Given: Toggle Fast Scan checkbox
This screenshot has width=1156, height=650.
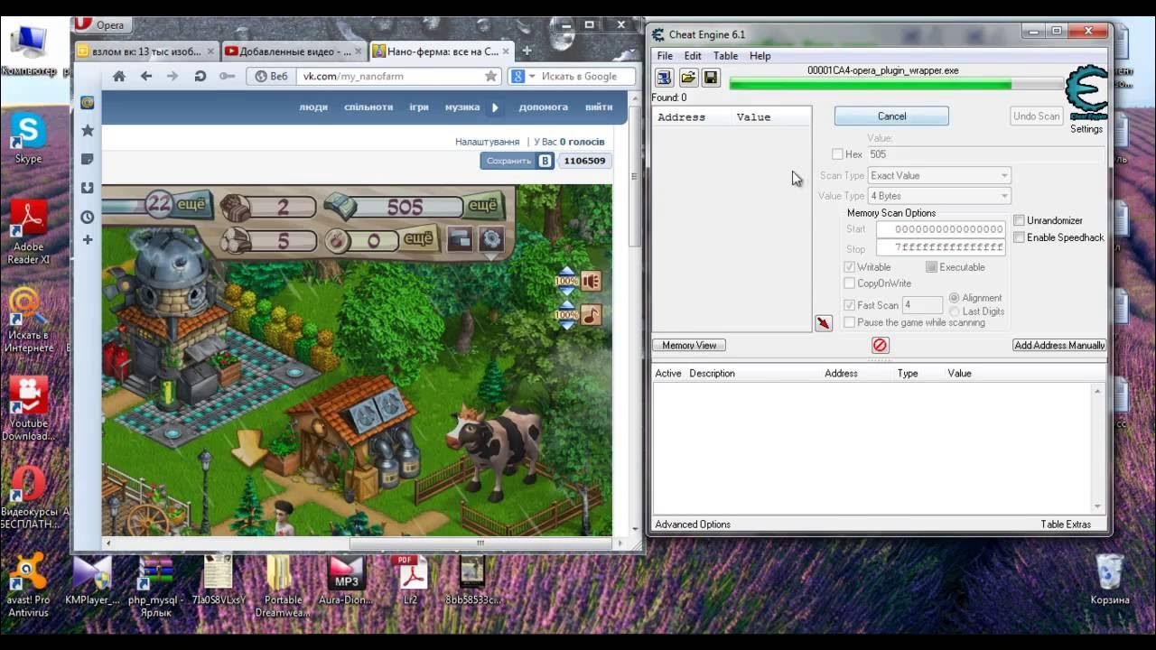Looking at the screenshot, I should point(849,305).
